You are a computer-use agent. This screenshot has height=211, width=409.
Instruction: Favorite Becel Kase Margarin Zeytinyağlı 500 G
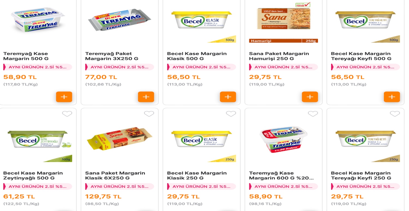67,114
